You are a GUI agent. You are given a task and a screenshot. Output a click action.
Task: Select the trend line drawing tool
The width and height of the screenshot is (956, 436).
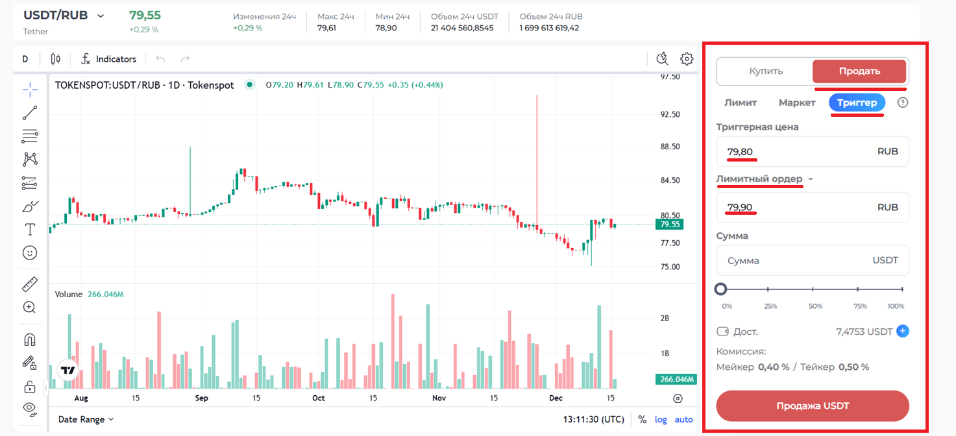click(x=30, y=113)
